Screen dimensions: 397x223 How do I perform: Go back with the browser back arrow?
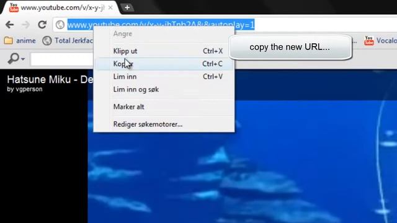[10, 25]
